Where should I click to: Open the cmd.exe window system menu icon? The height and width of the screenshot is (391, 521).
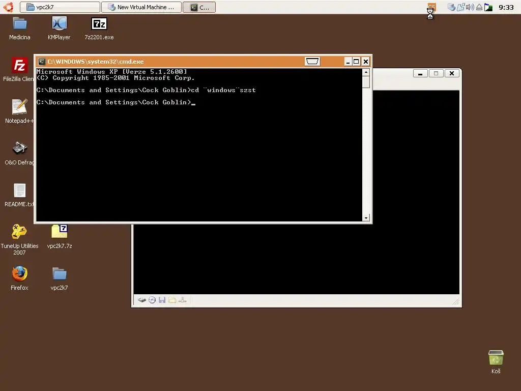coord(42,62)
